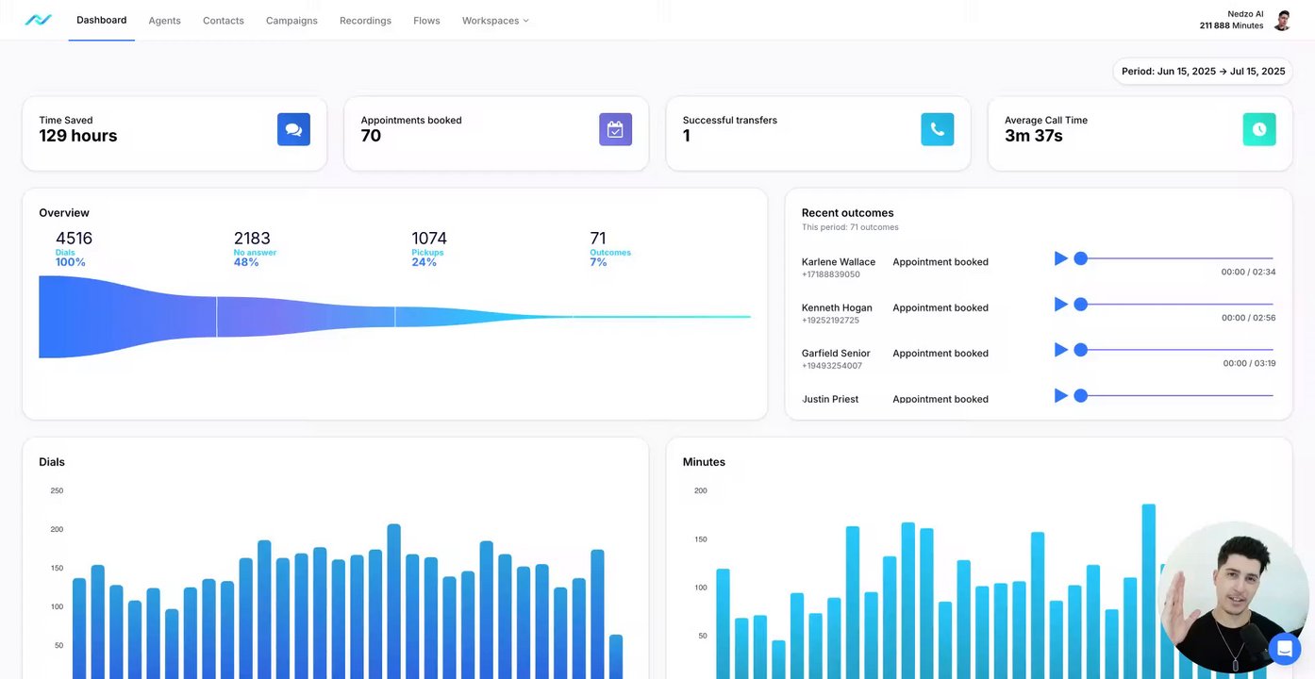The width and height of the screenshot is (1315, 679).
Task: Click the Average Call Time clock icon
Action: (1259, 129)
